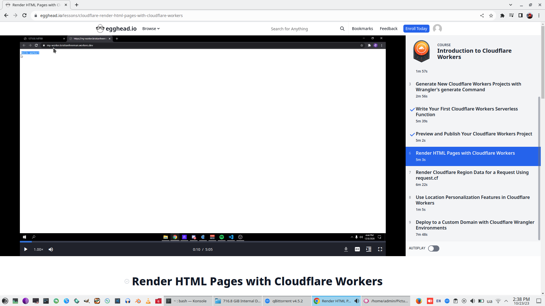Enter fullscreen video mode
This screenshot has width=545, height=306.
tap(380, 249)
